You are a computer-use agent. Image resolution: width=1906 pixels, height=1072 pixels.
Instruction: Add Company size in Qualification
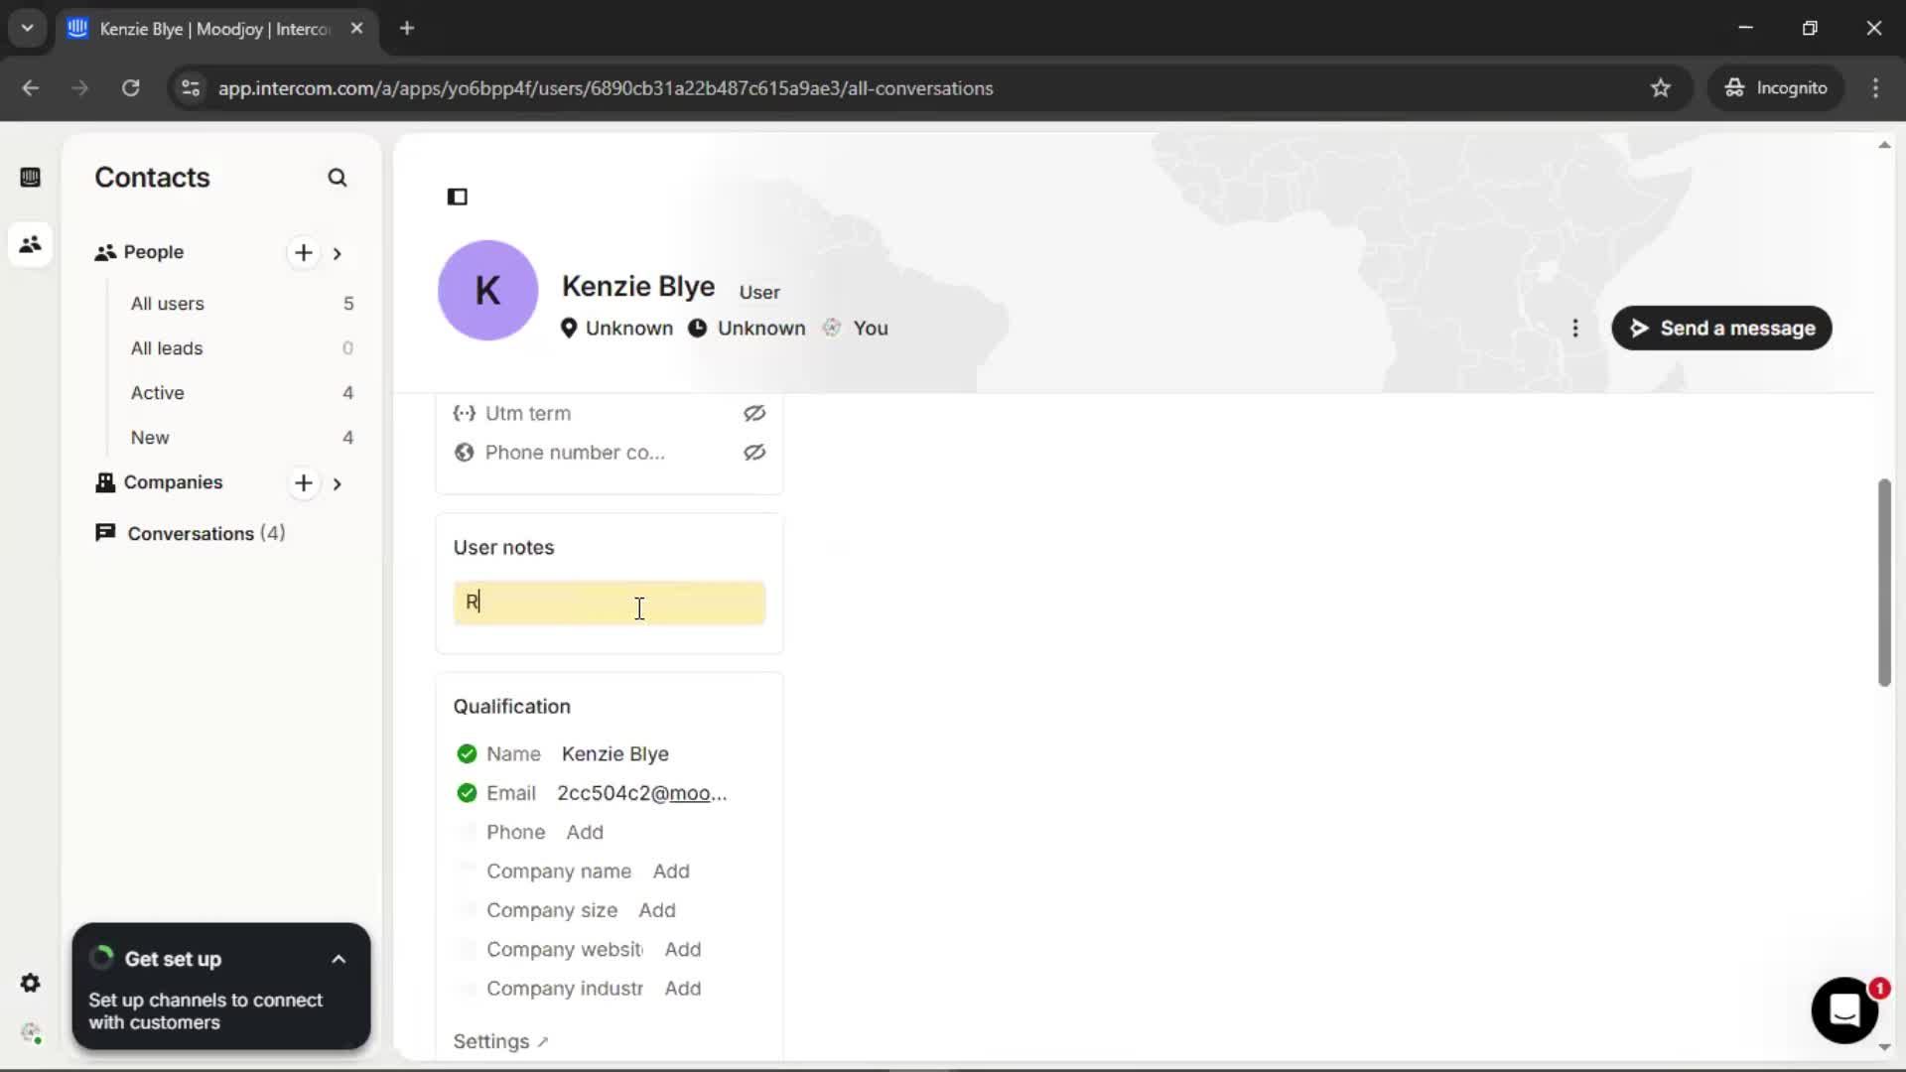tap(657, 910)
